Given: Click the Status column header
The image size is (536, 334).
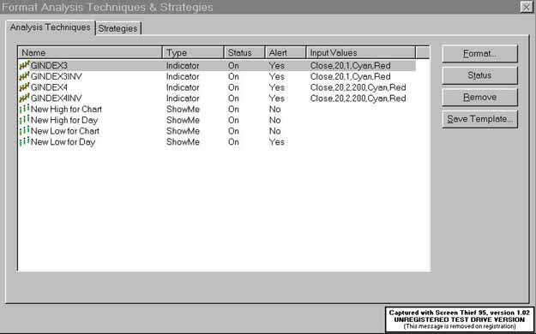Looking at the screenshot, I should tap(244, 52).
